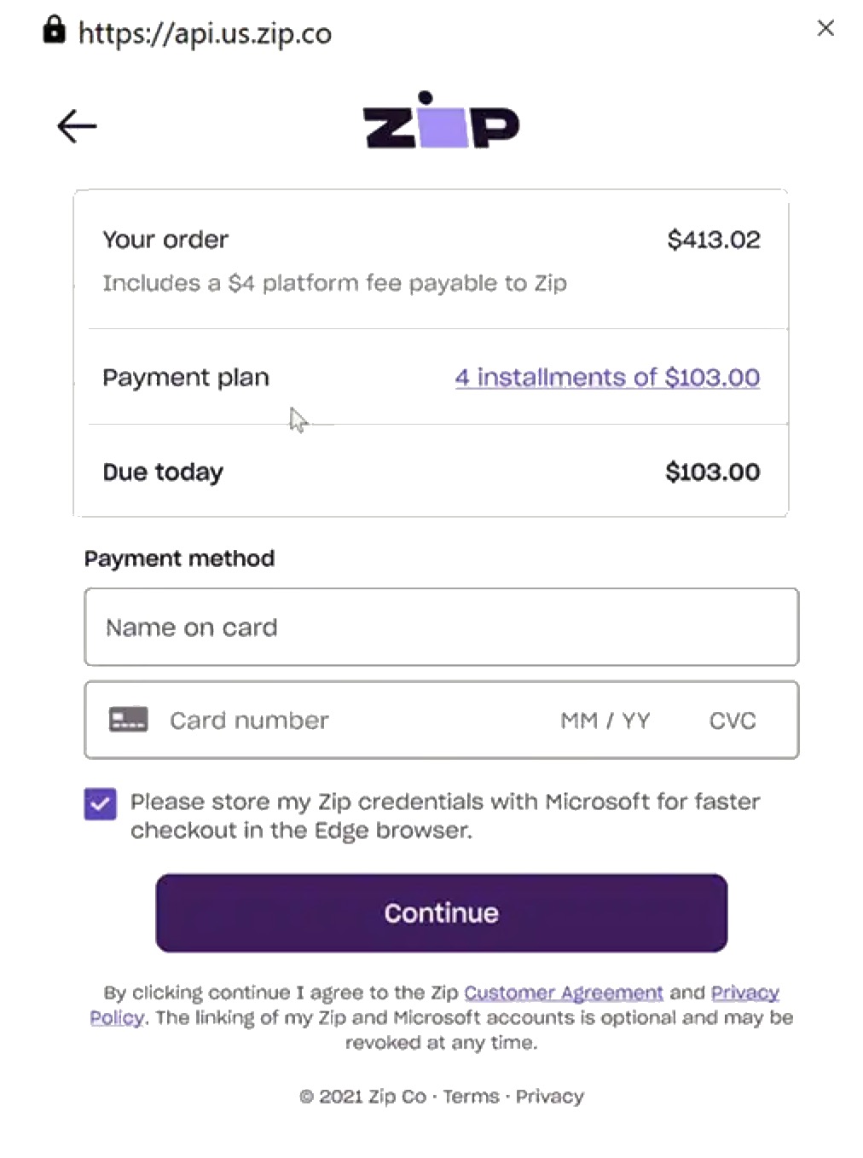Click the Your order total $413.02
The height and width of the screenshot is (1158, 863).
click(x=713, y=240)
